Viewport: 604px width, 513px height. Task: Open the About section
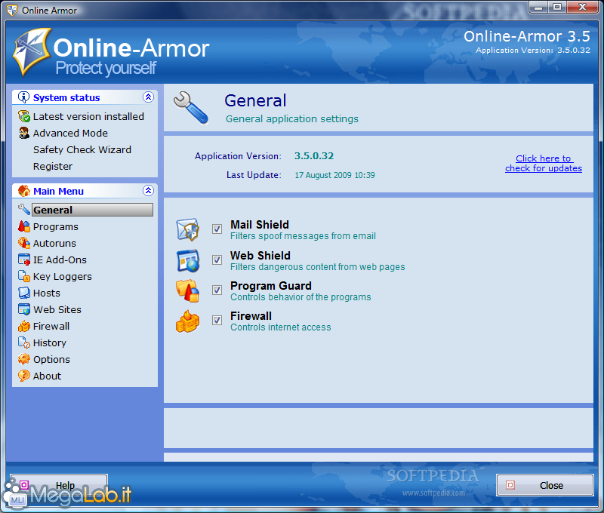47,376
